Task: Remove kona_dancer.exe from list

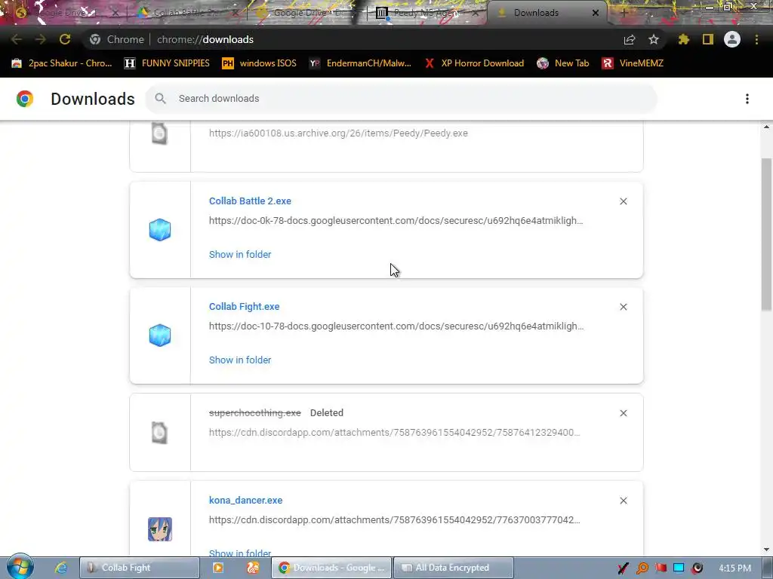Action: tap(623, 501)
